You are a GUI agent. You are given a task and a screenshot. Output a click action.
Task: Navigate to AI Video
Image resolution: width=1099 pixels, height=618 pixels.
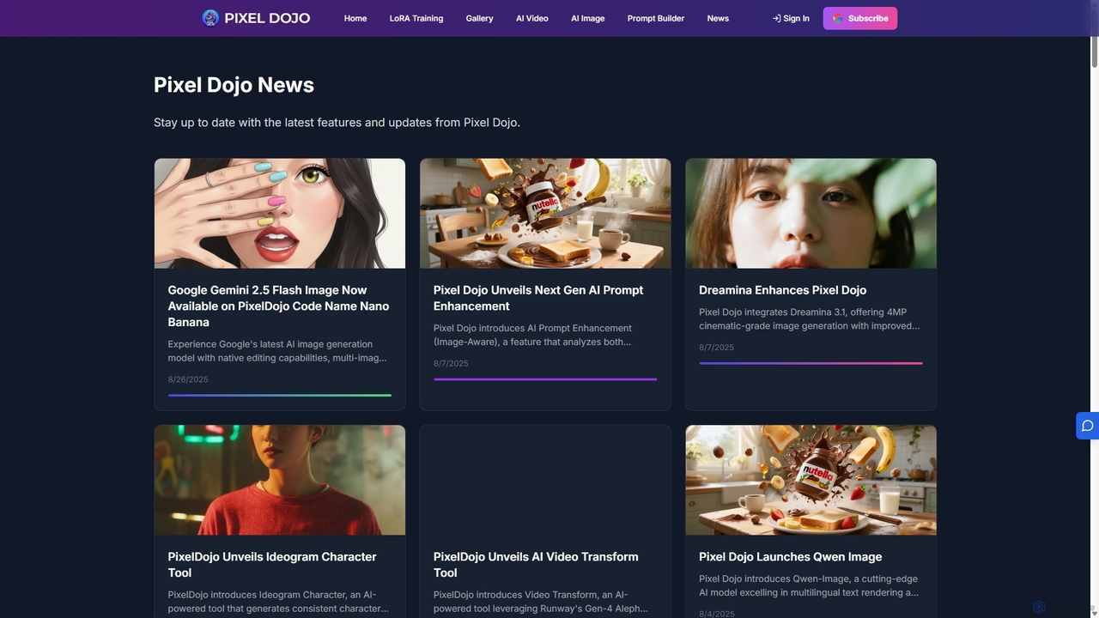coord(532,18)
